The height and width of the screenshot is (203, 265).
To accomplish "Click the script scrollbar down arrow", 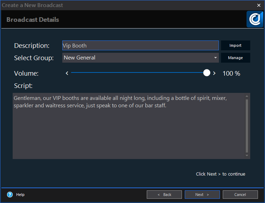I will 247,156.
